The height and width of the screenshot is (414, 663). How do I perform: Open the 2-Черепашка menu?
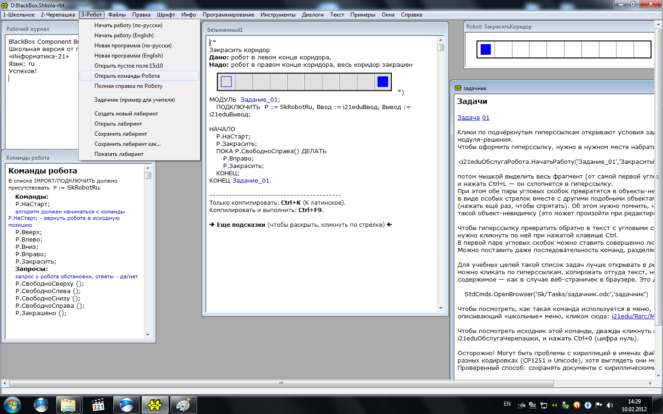[x=58, y=15]
